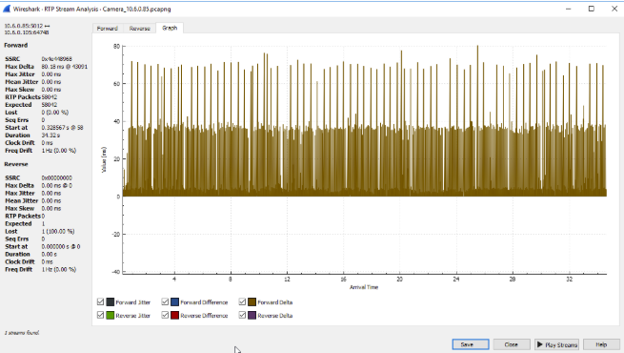Click the Save button
The width and height of the screenshot is (624, 353).
(471, 344)
